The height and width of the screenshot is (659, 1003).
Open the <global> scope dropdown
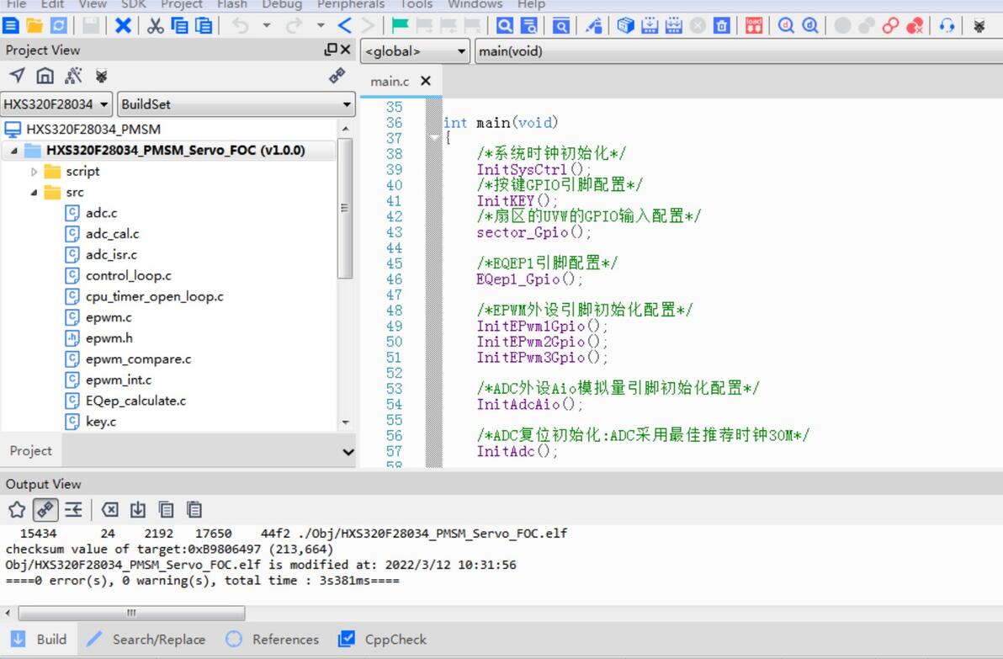[415, 51]
